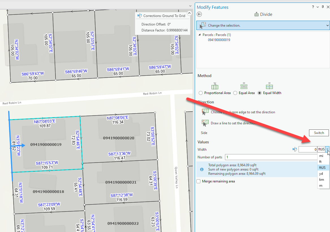Check the Merge remaining area checkbox
Viewport: 330px width, 232px height.
(198, 181)
